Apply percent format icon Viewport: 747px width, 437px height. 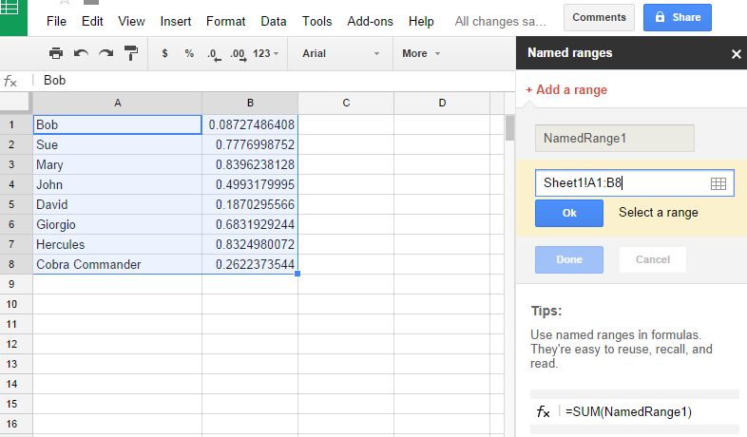(x=189, y=53)
